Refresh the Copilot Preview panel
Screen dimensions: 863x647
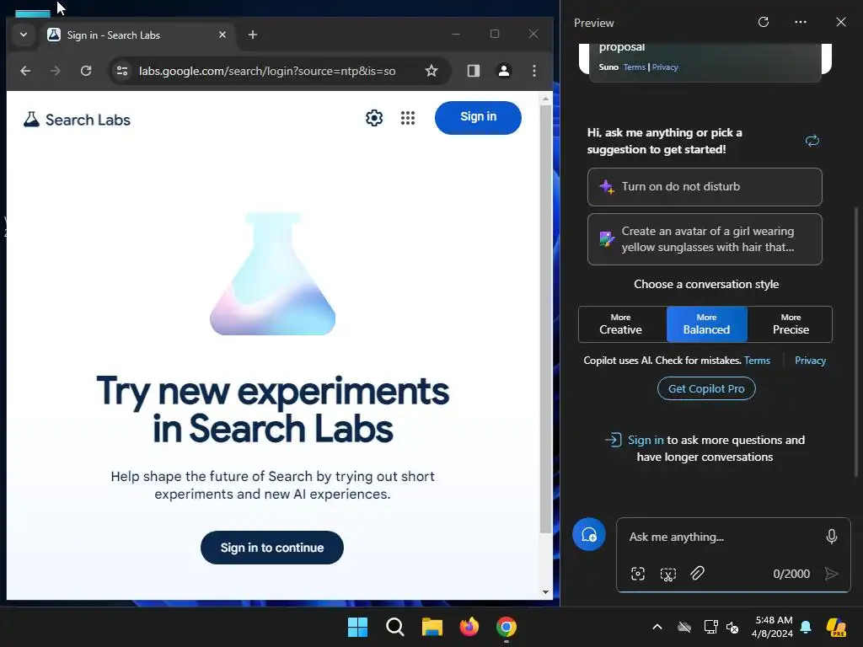click(764, 22)
